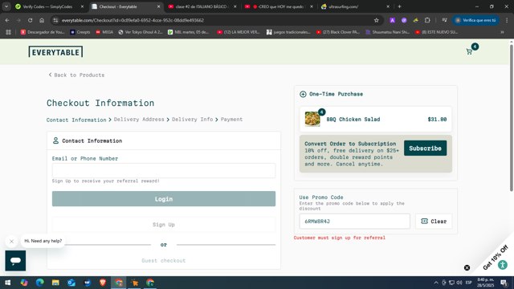The width and height of the screenshot is (514, 289).
Task: Open the '(27) Black Clover PA...' bookmark
Action: coord(338,32)
